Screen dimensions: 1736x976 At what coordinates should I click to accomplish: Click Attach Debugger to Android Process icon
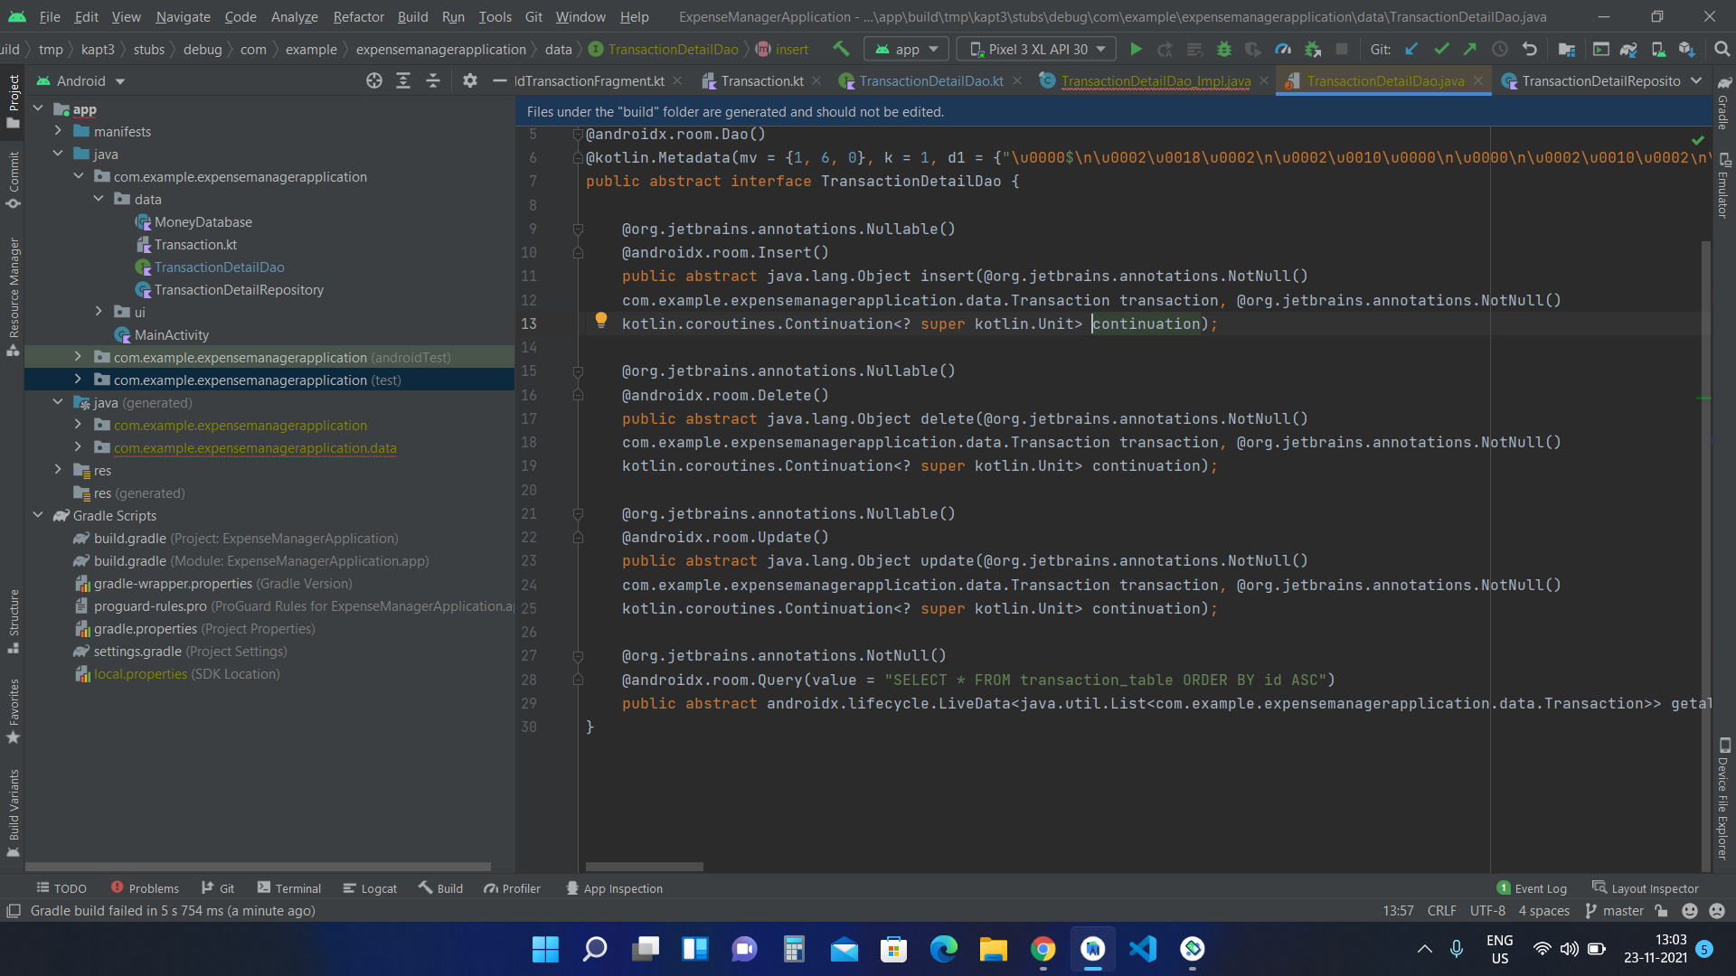tap(1313, 49)
